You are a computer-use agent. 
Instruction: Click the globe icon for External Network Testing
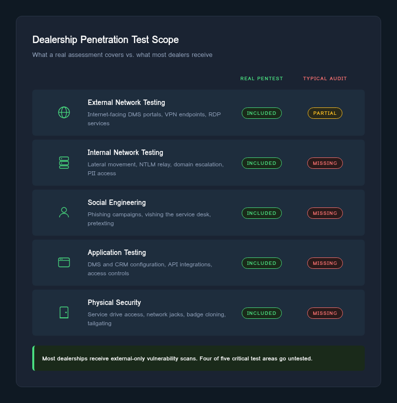(64, 112)
